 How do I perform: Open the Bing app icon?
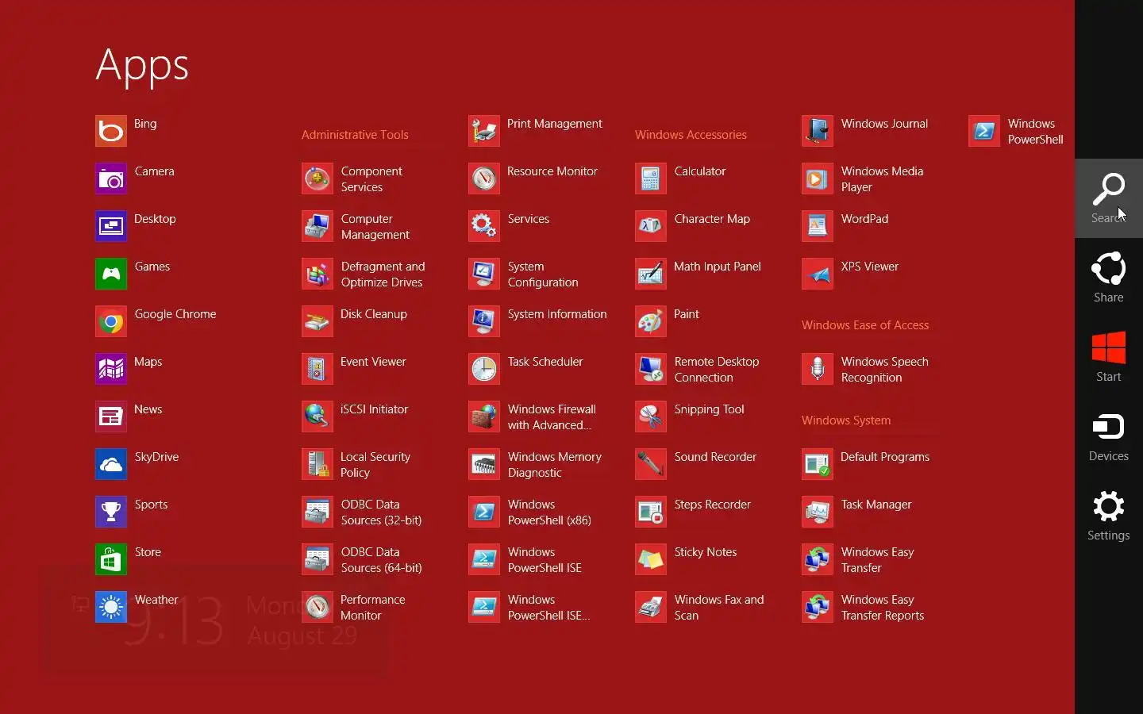[111, 131]
